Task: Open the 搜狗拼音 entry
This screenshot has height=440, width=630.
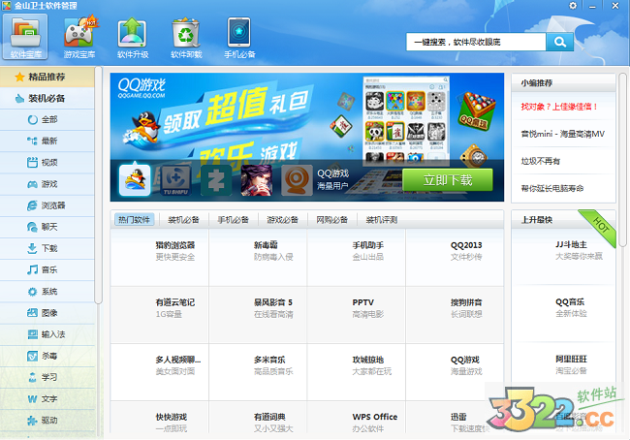Action: pos(455,315)
